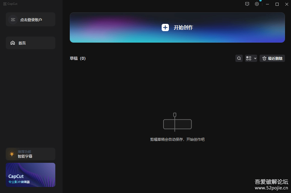Maximize the CapCut window
291x193 pixels.
click(x=277, y=4)
